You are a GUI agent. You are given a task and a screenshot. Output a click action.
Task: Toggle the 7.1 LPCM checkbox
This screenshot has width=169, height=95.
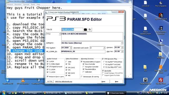click(48, 72)
